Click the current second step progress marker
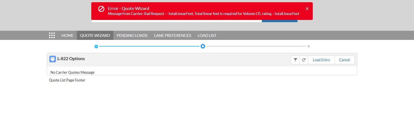Viewport: 414px width, 133px height. [x=203, y=46]
